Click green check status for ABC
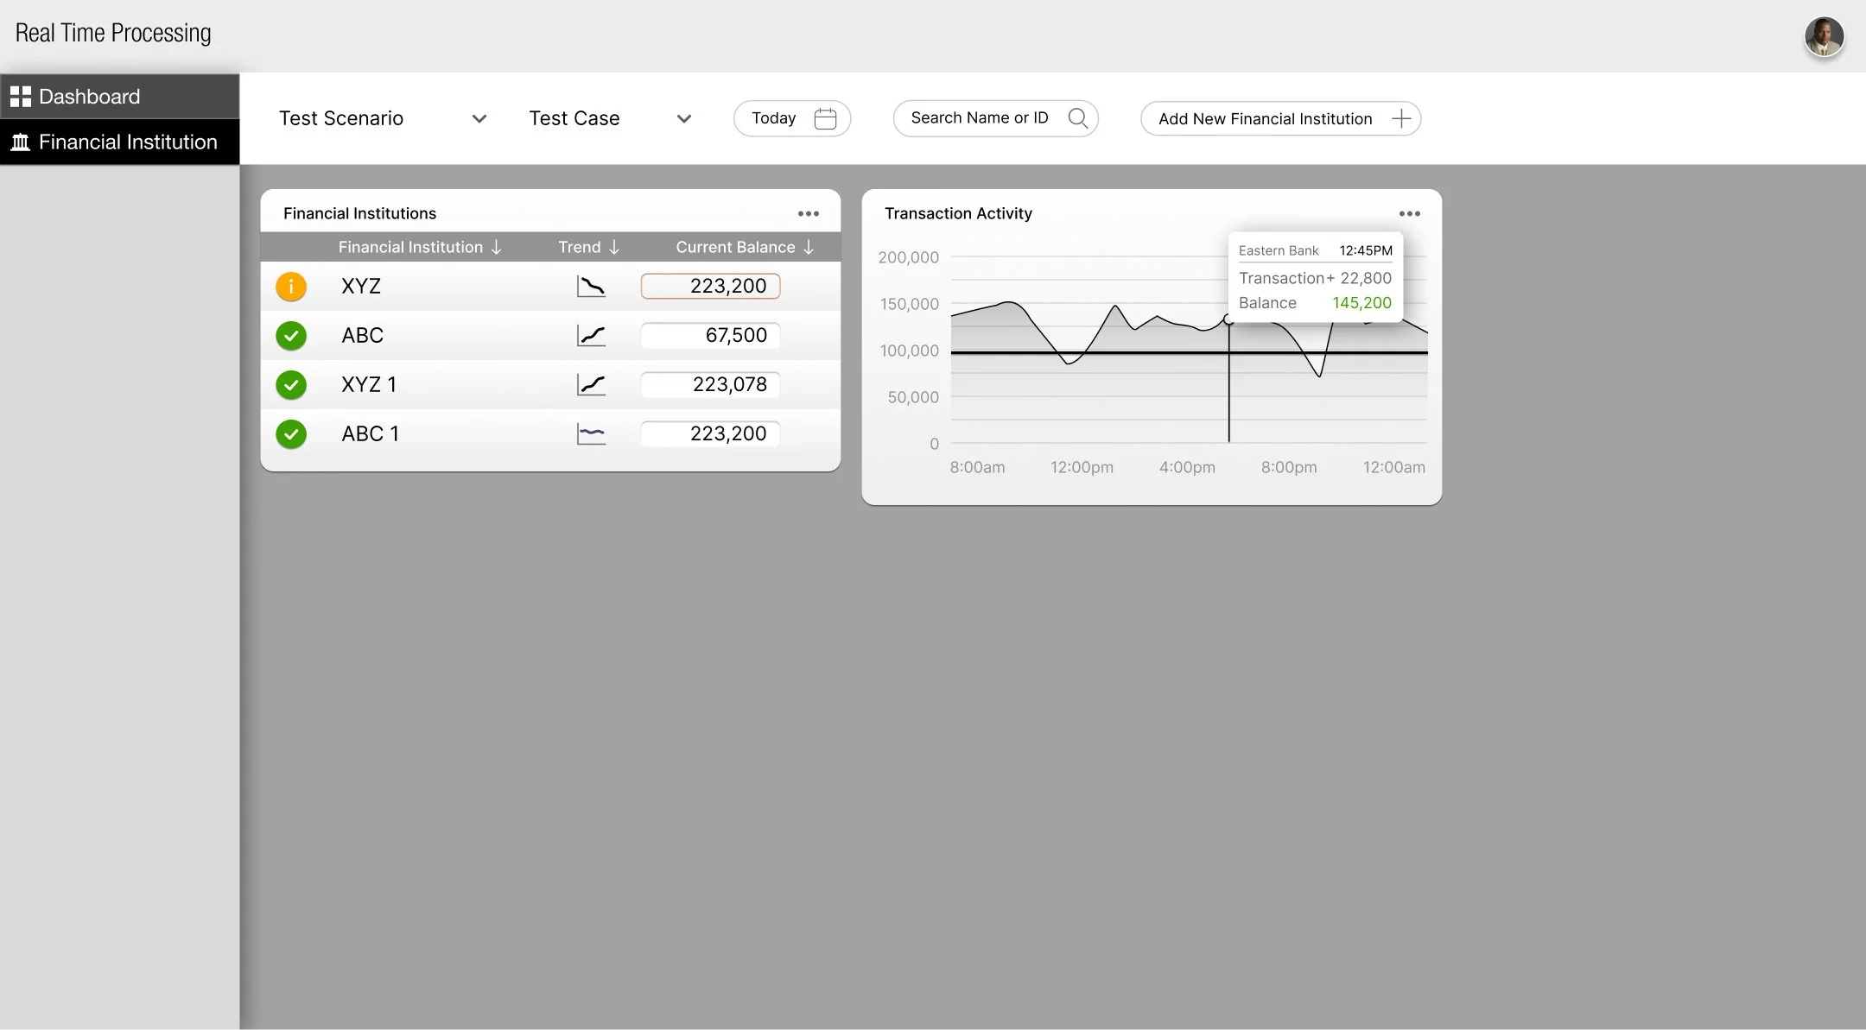The width and height of the screenshot is (1866, 1030). click(291, 335)
